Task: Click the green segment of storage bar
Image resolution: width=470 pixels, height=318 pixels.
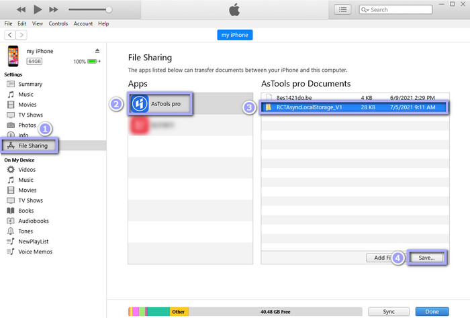Action: pos(158,312)
